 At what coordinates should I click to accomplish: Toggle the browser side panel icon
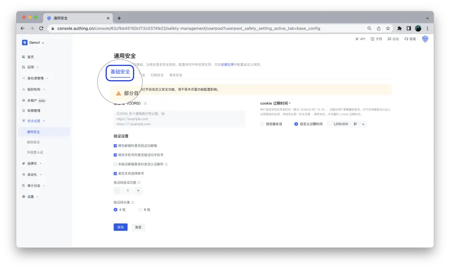pyautogui.click(x=409, y=28)
